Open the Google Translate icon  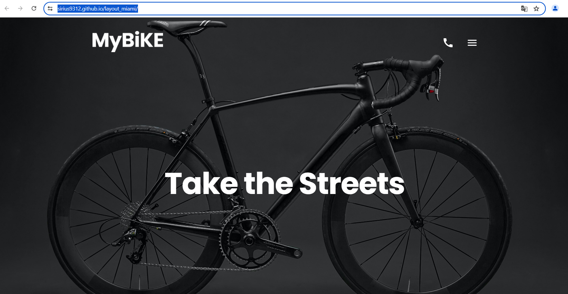(524, 9)
